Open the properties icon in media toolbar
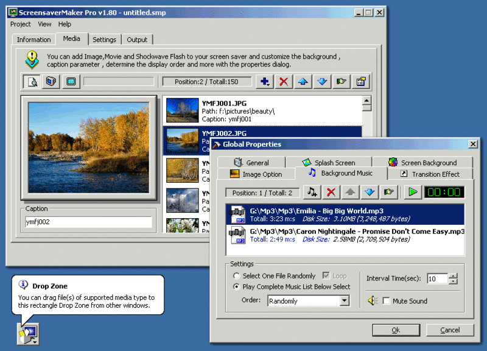The image size is (487, 351). (x=360, y=82)
